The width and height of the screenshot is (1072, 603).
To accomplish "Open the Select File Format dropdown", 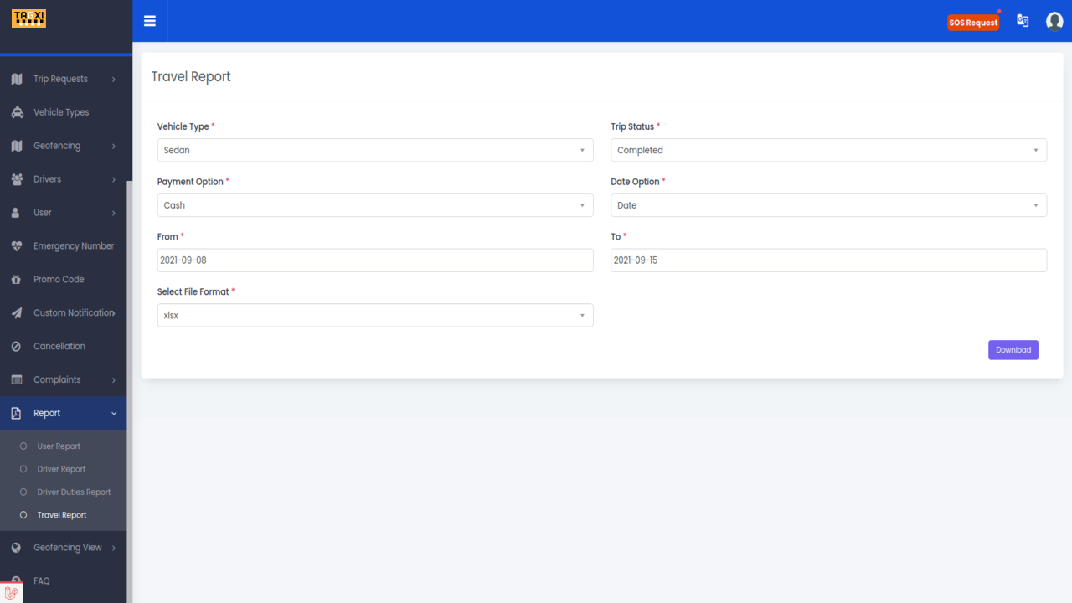I will (x=374, y=315).
